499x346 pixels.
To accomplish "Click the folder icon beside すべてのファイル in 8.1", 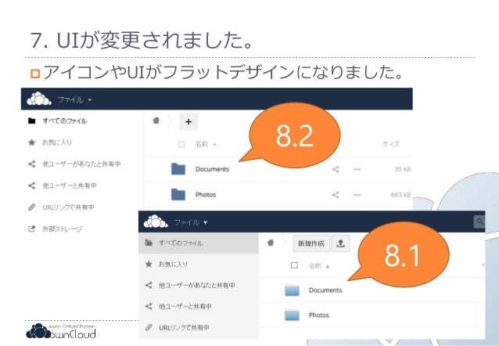I will (x=149, y=243).
